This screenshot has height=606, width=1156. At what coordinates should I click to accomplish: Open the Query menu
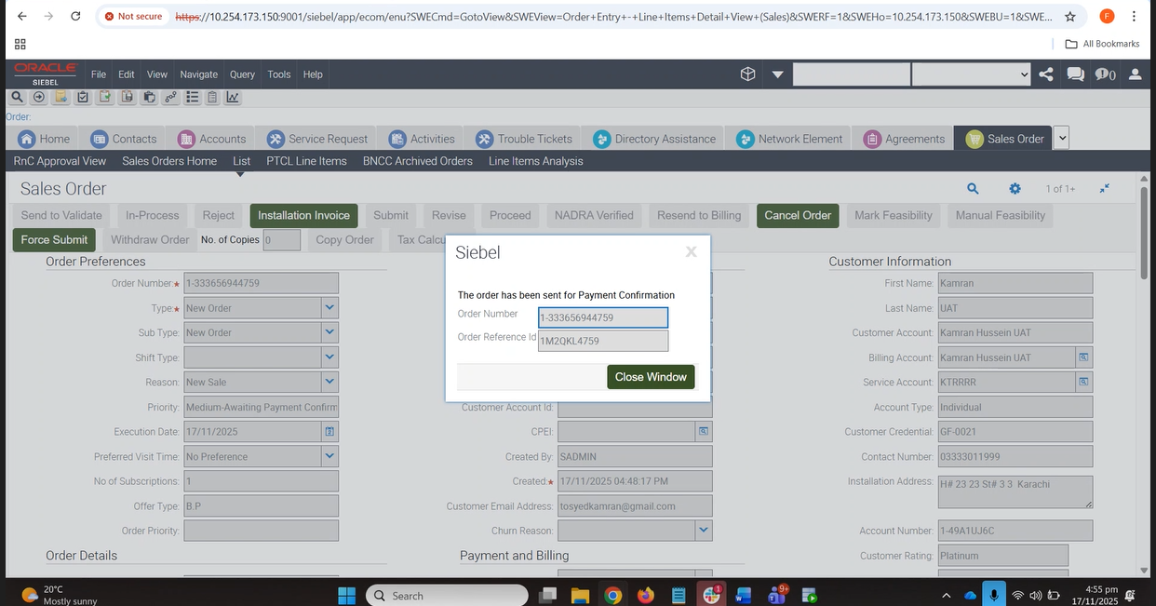tap(242, 74)
